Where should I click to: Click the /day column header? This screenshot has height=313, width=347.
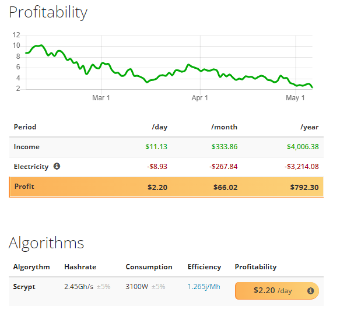click(x=160, y=127)
